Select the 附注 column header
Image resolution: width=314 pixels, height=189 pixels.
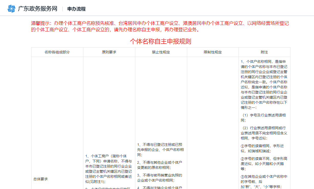[x=264, y=52]
